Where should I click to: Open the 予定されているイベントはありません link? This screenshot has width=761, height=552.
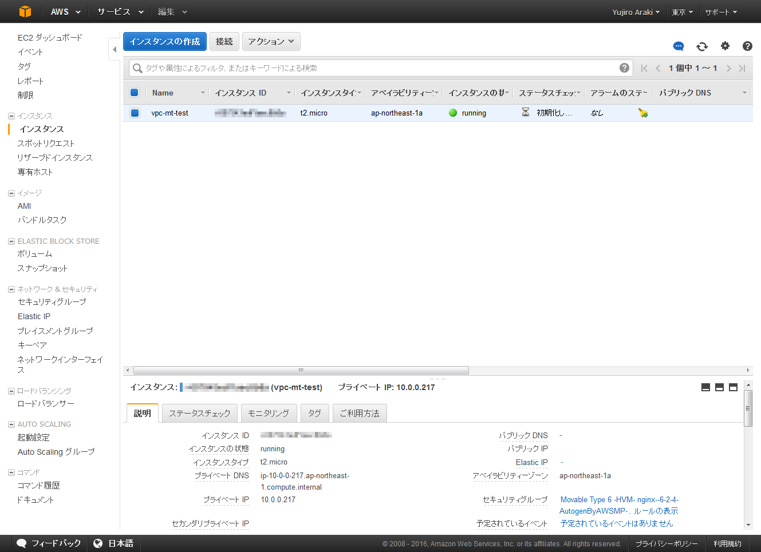pos(617,523)
